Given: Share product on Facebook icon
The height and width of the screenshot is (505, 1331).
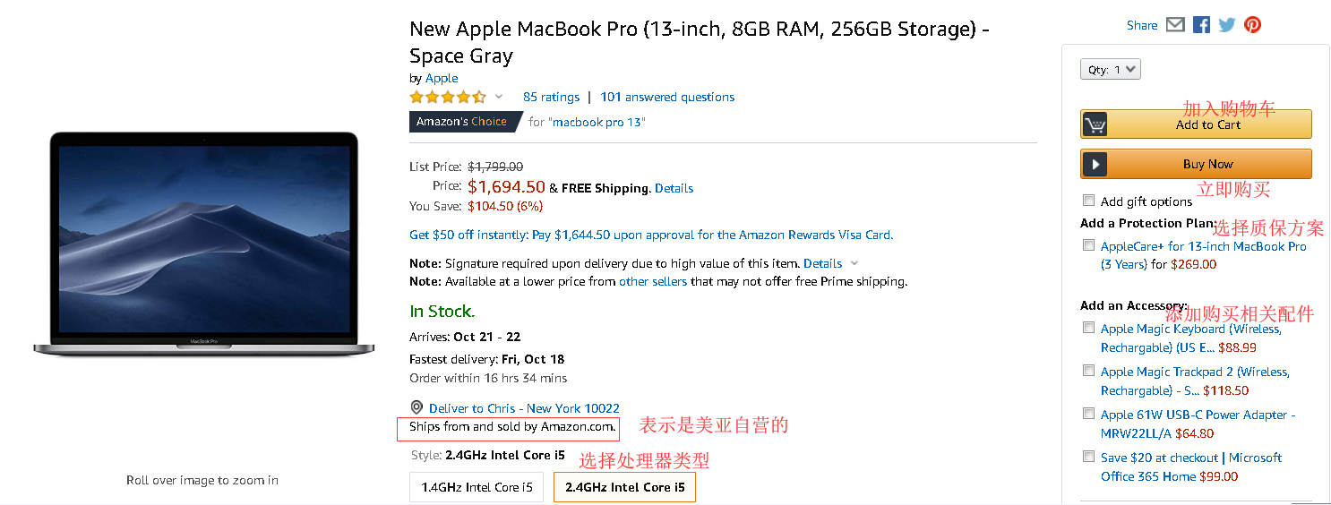Looking at the screenshot, I should tap(1201, 25).
